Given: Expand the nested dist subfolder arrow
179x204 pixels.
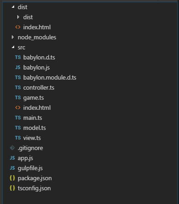Looking at the screenshot, I should [x=18, y=17].
